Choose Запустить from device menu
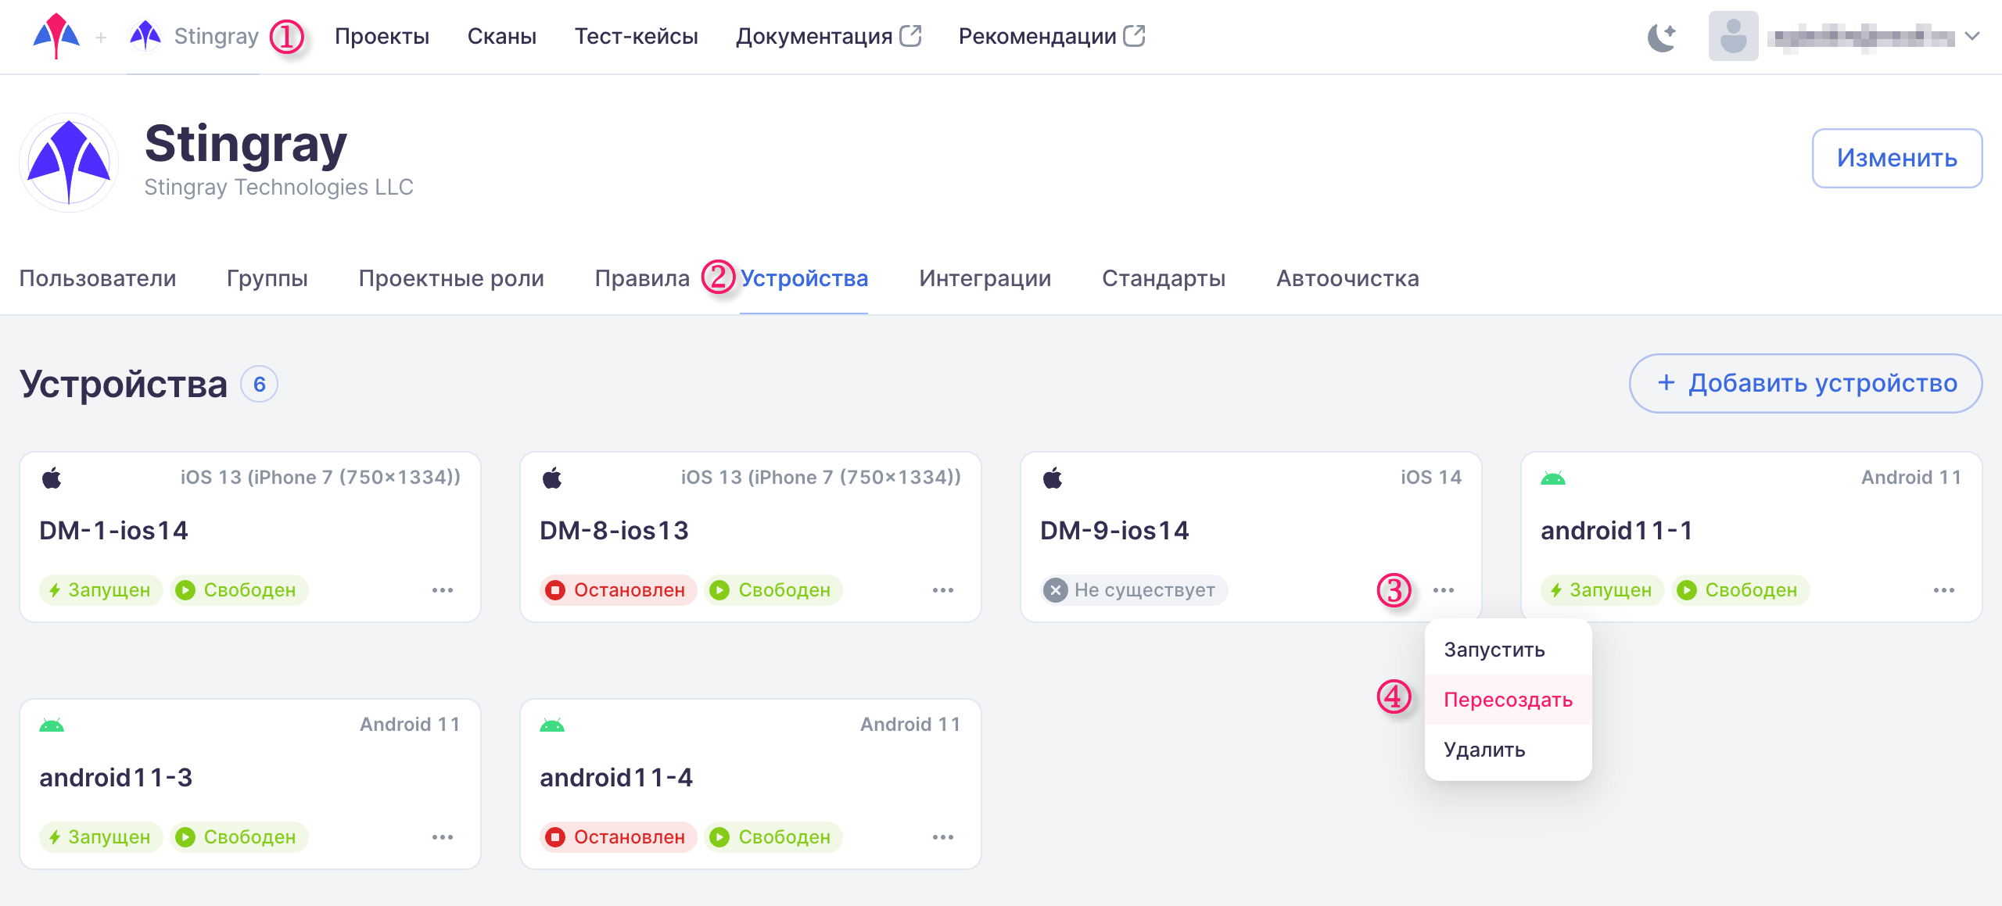The height and width of the screenshot is (906, 2002). (x=1494, y=650)
